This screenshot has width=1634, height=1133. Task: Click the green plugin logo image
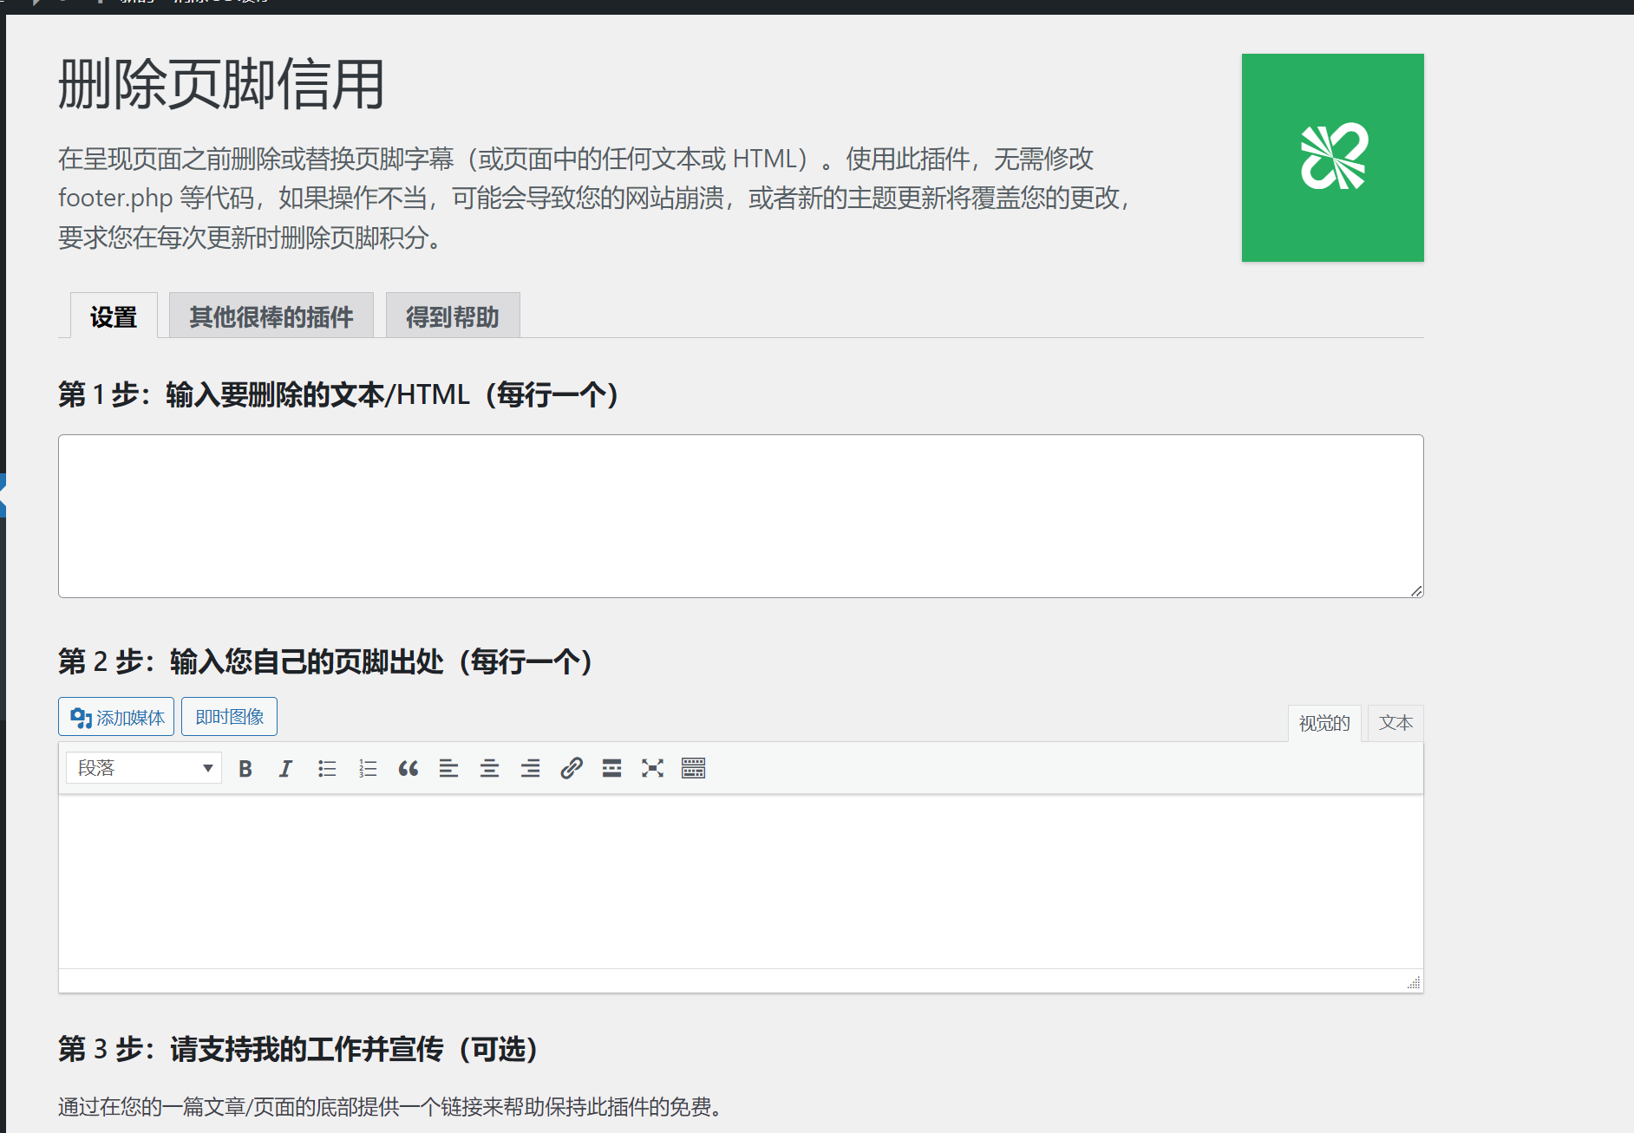pos(1332,158)
